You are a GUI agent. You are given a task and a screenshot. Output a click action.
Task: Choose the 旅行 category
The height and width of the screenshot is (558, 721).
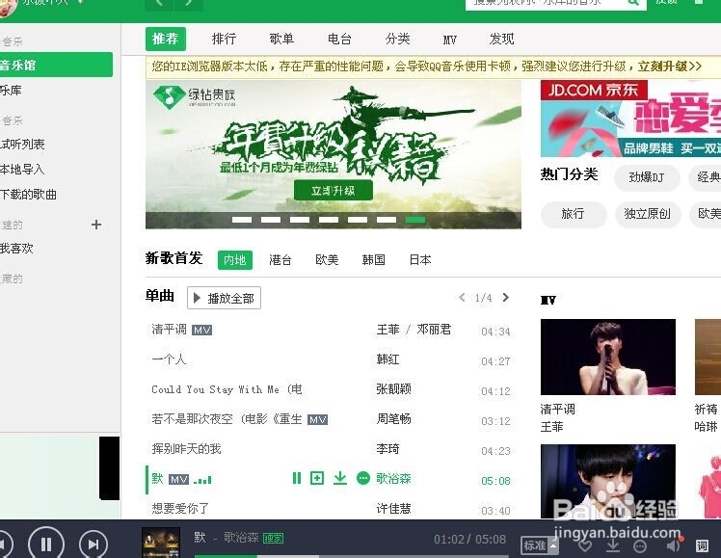click(x=574, y=214)
